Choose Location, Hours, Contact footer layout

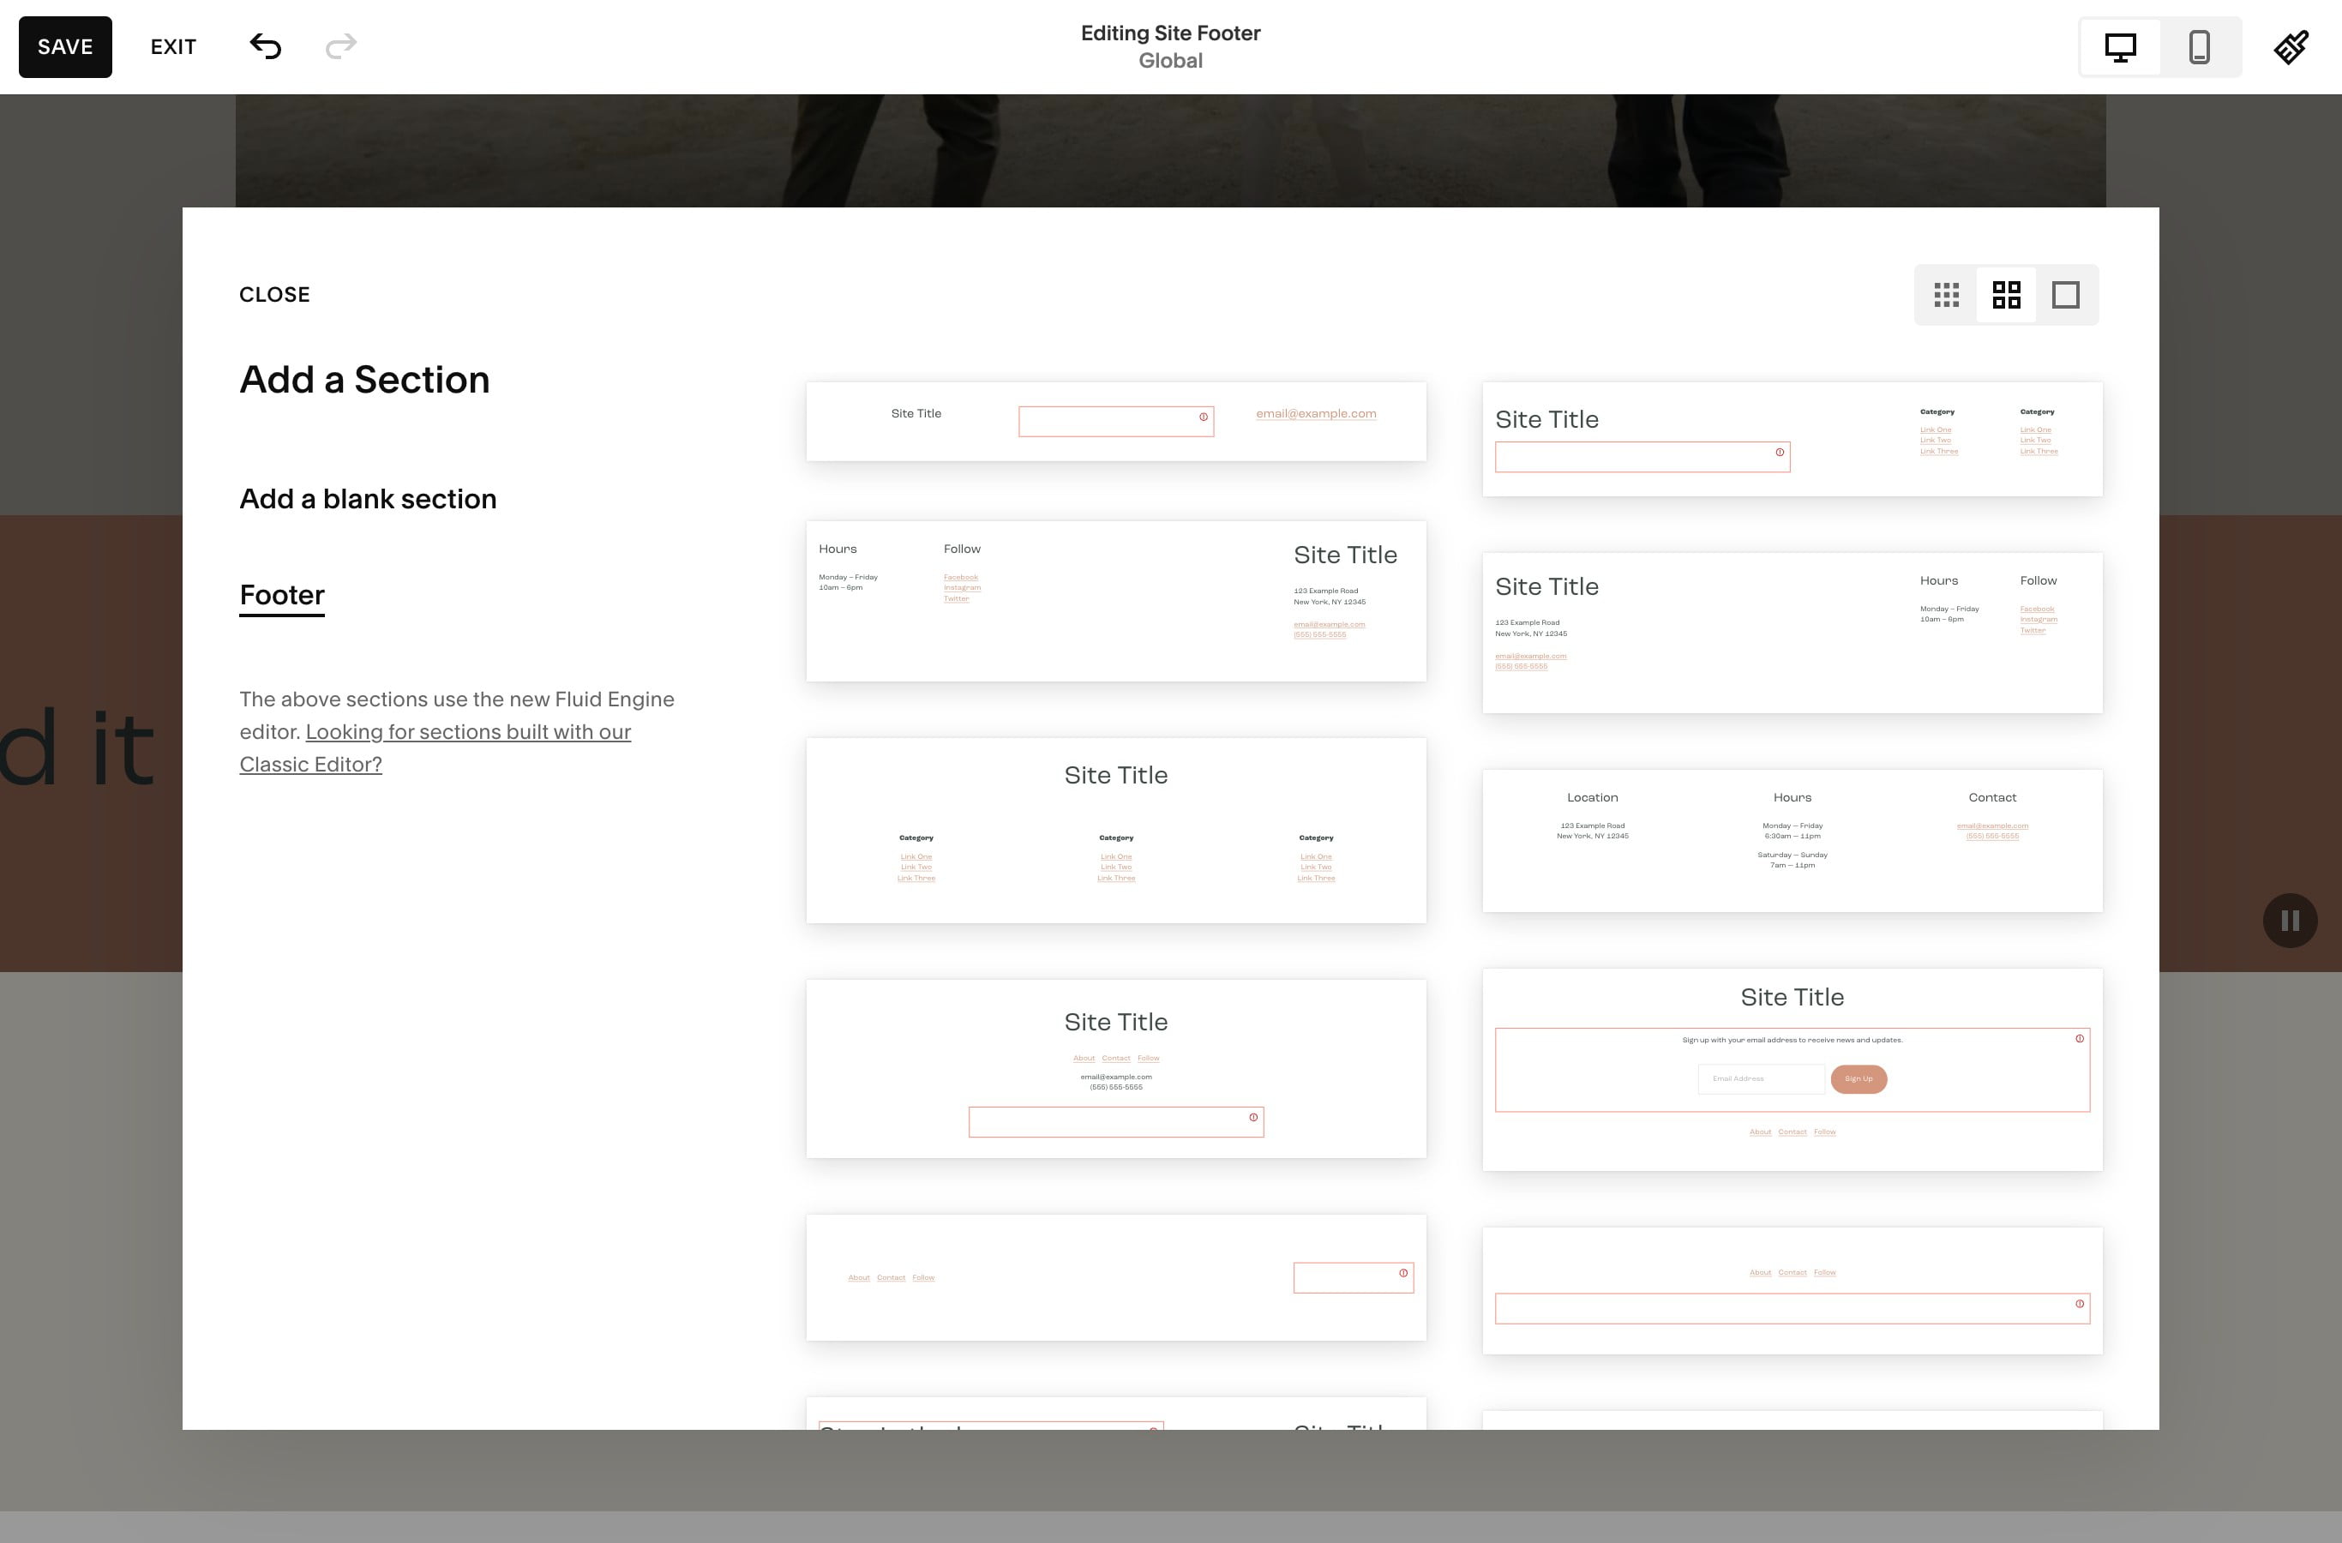[x=1792, y=840]
